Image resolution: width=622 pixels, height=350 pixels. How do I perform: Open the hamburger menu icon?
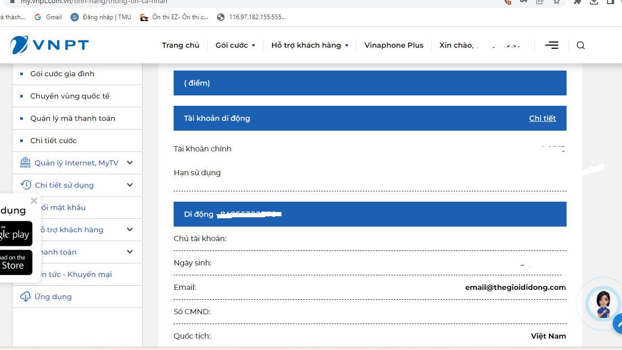click(x=552, y=45)
